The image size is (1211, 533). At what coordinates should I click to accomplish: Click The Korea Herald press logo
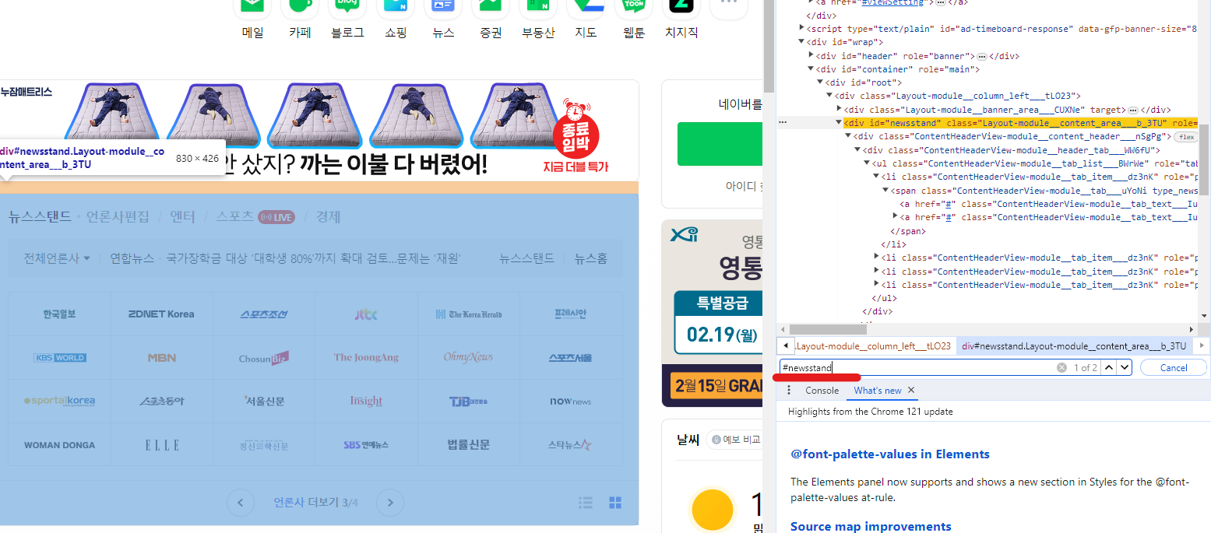point(469,314)
